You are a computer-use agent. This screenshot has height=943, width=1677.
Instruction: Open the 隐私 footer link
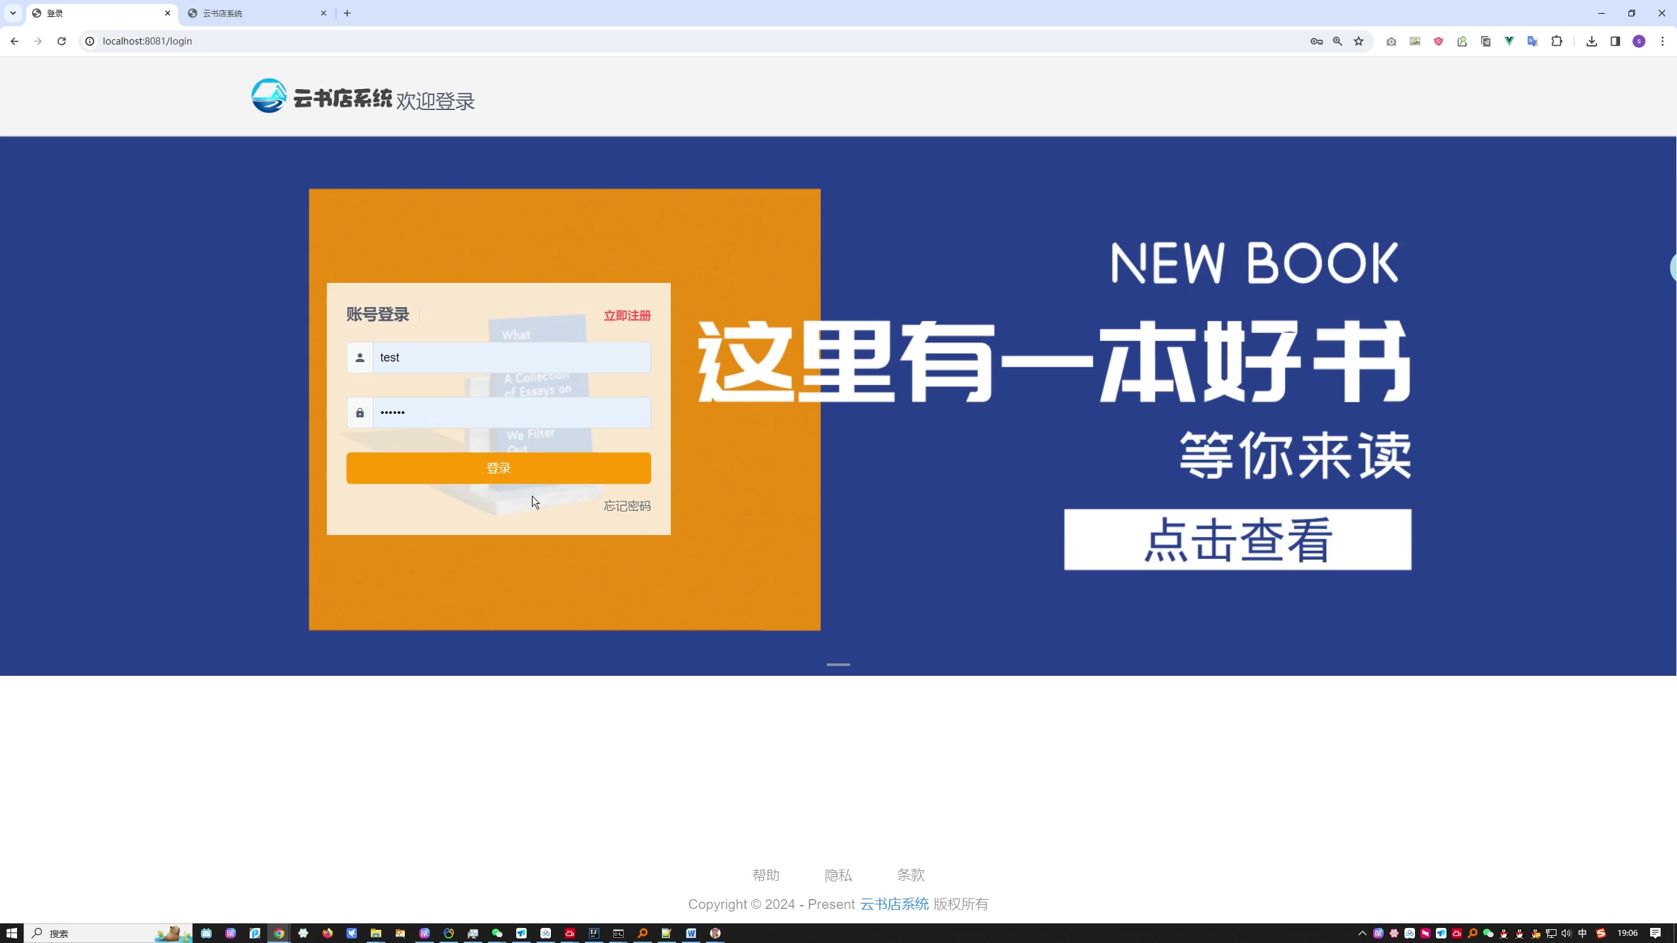click(x=838, y=875)
